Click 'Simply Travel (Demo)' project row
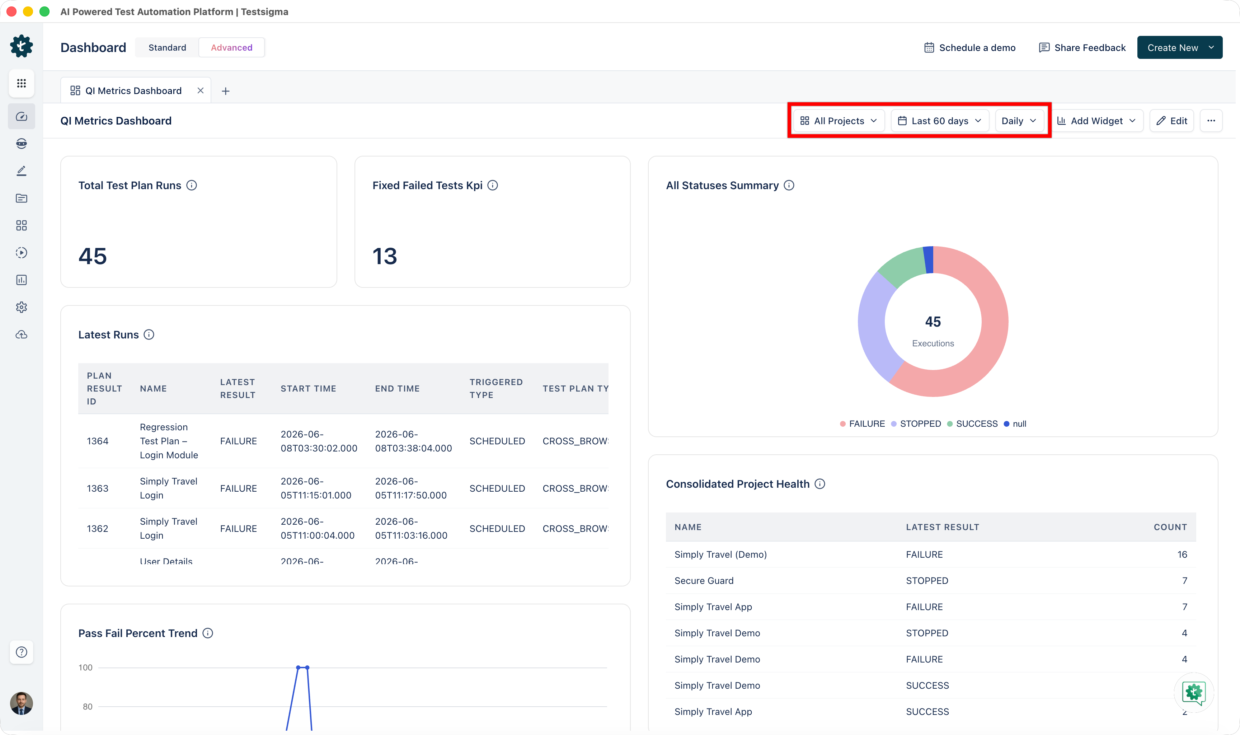Image resolution: width=1240 pixels, height=735 pixels. click(931, 554)
